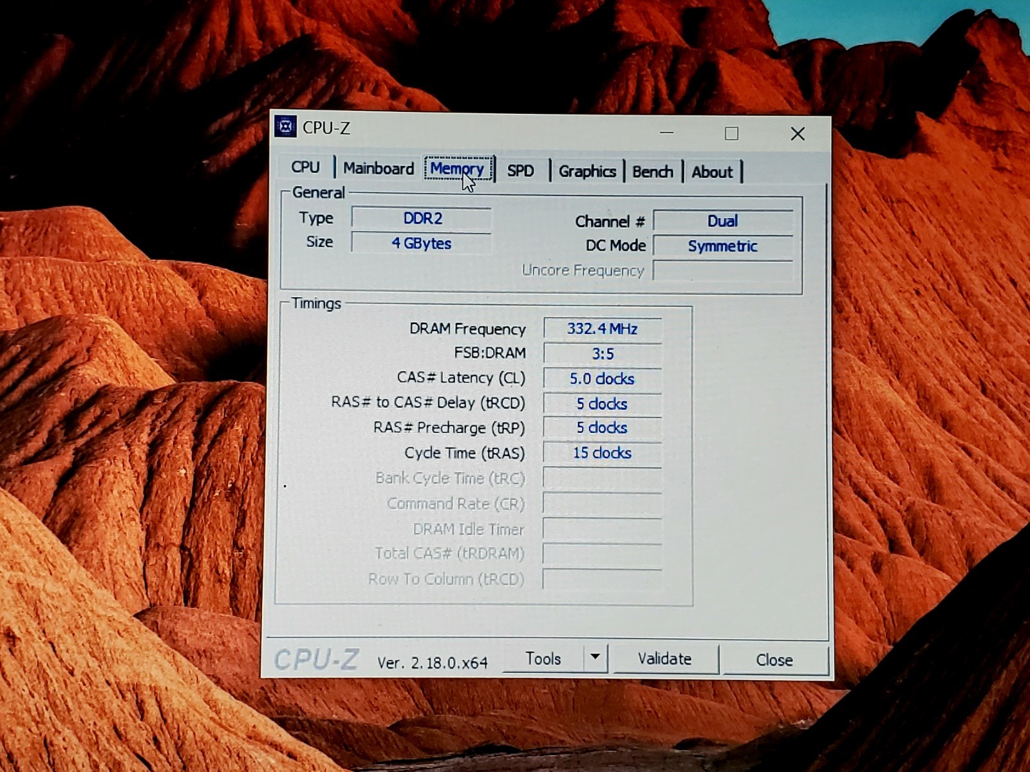This screenshot has width=1030, height=772.
Task: Open the Bench tab
Action: tap(653, 172)
